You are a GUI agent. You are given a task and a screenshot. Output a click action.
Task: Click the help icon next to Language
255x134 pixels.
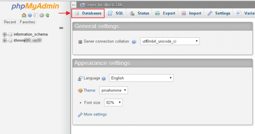tap(104, 78)
